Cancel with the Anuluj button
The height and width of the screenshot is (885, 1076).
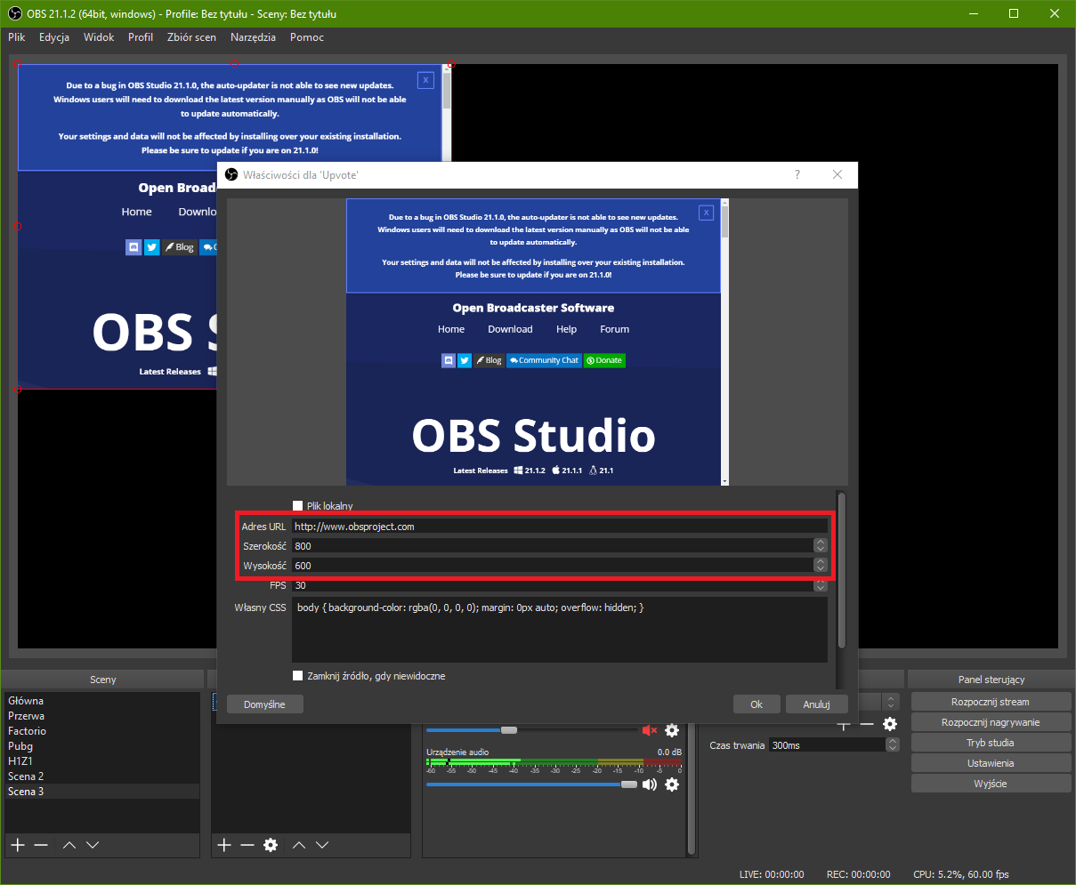tap(817, 704)
